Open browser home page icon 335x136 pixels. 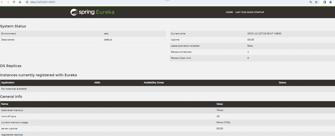click(x=20, y=2)
